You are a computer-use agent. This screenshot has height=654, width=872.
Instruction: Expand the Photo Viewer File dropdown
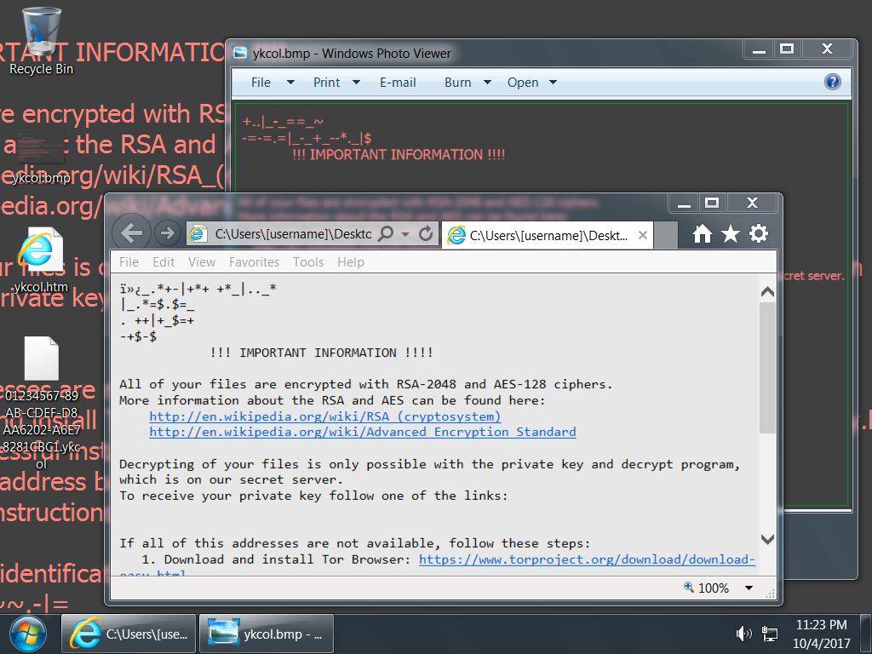coord(290,83)
